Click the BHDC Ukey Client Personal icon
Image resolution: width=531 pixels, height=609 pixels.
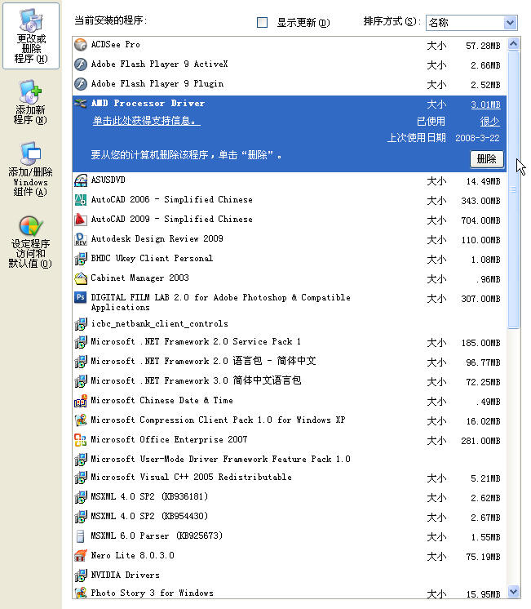(x=81, y=259)
